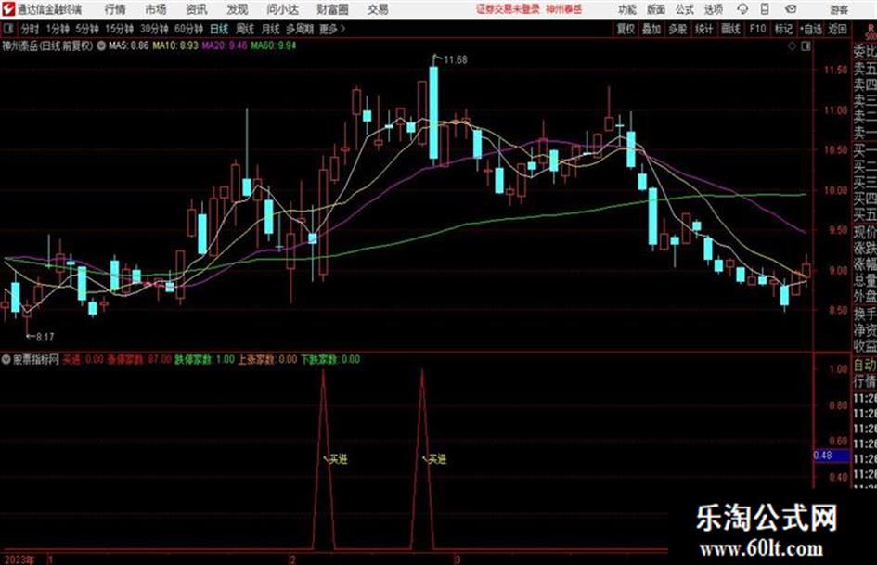Click the diamond icon at chart top right
Image resolution: width=877 pixels, height=565 pixels.
tap(792, 46)
